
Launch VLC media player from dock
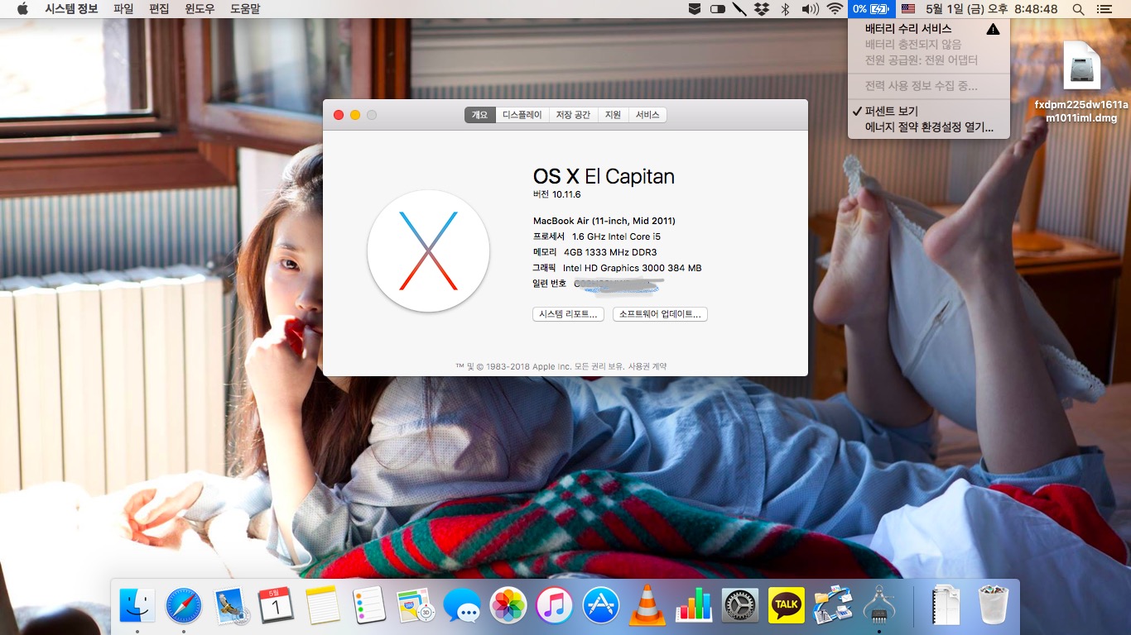pyautogui.click(x=647, y=606)
